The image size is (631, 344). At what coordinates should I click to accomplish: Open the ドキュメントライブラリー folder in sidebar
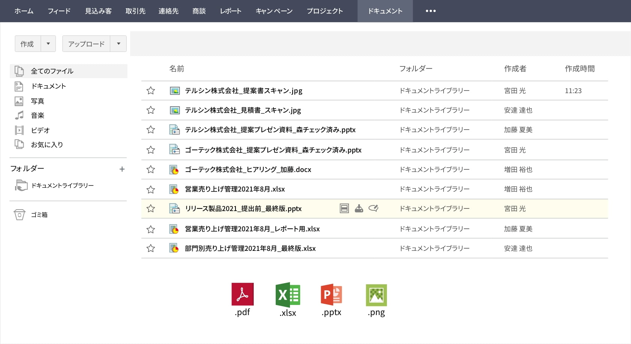62,186
